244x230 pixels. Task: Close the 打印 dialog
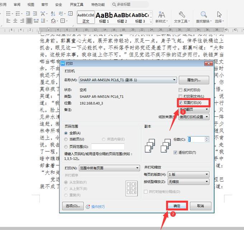pyautogui.click(x=208, y=63)
